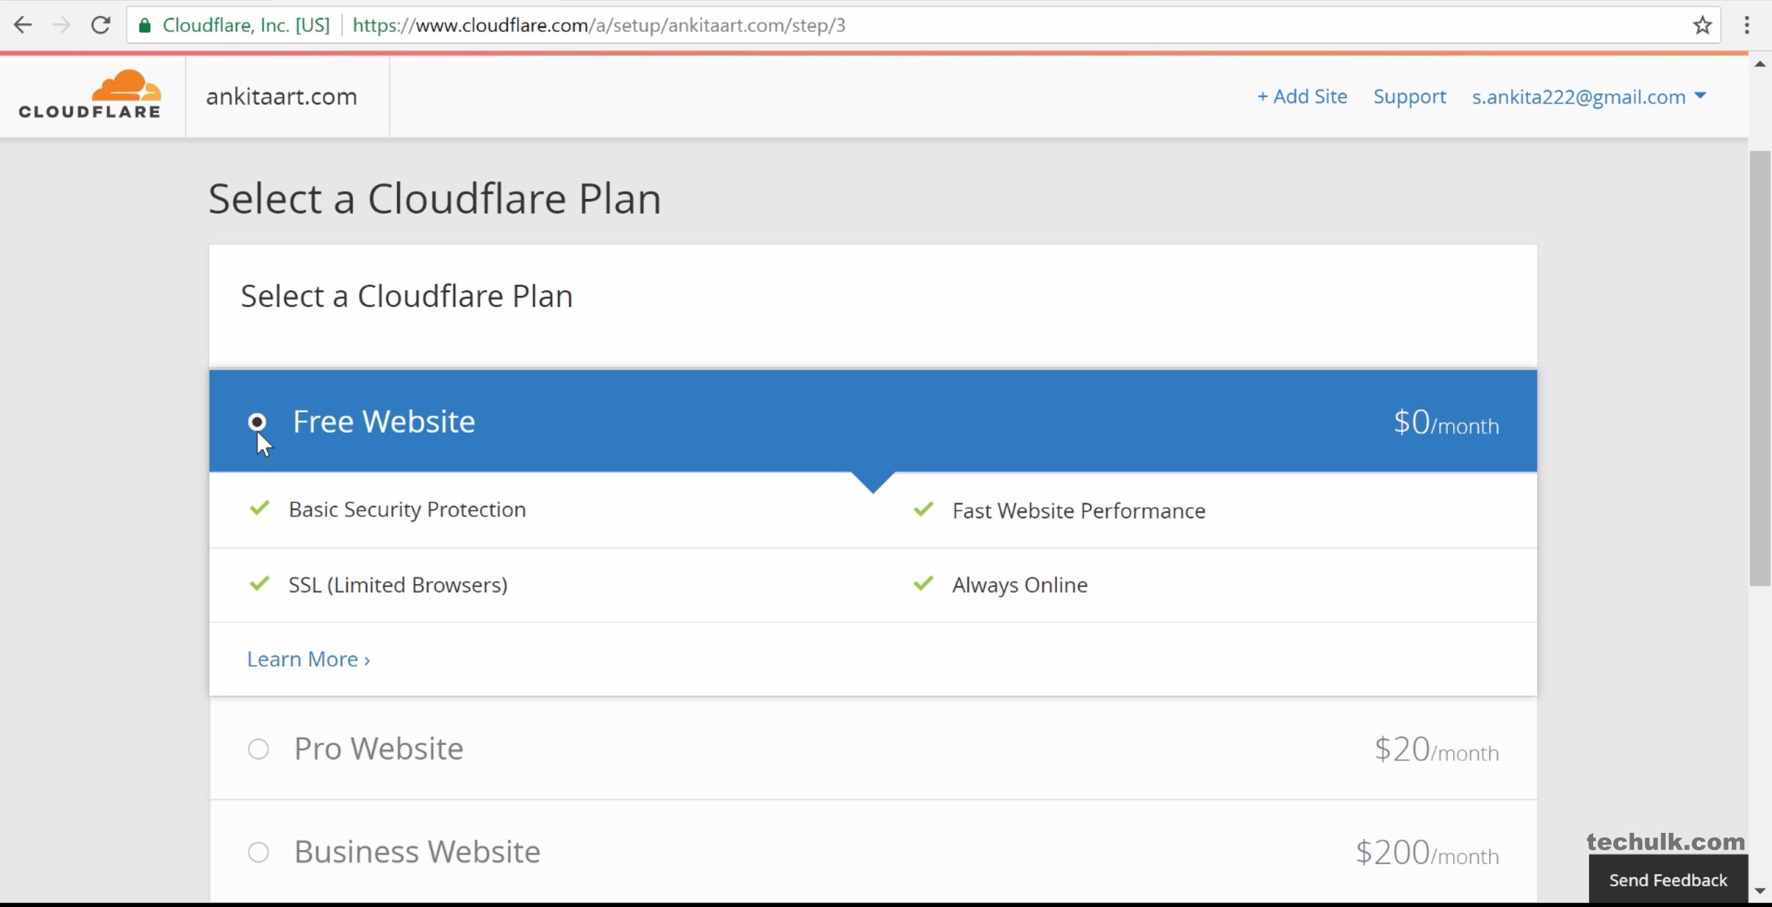
Task: Click scrollbar down arrow
Action: click(1760, 891)
